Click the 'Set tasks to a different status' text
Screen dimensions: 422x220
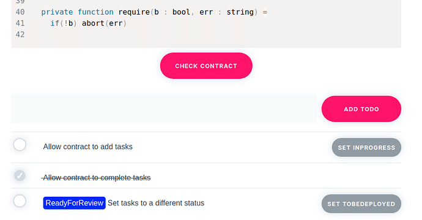click(156, 203)
